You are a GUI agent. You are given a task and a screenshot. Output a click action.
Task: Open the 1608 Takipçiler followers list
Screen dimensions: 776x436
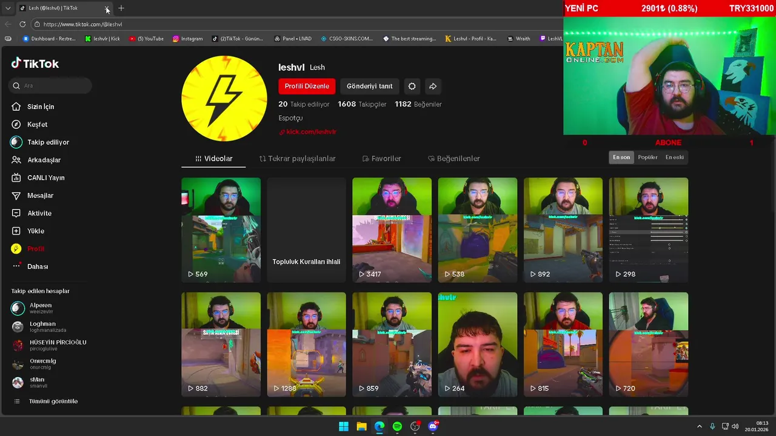(362, 104)
